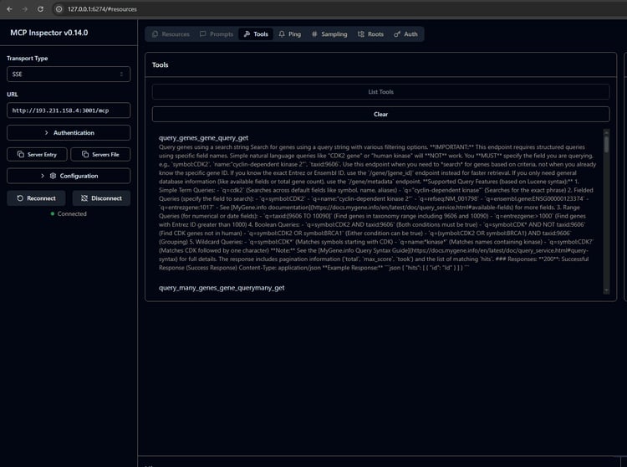
Task: Open the Prompts tab
Action: coord(217,34)
